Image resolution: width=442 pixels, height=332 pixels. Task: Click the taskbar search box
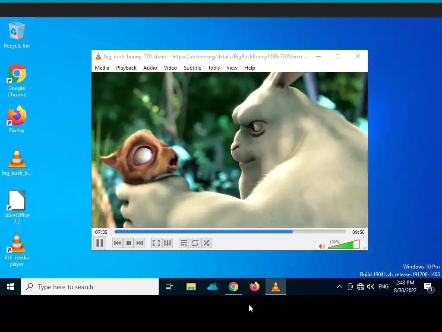[90, 287]
